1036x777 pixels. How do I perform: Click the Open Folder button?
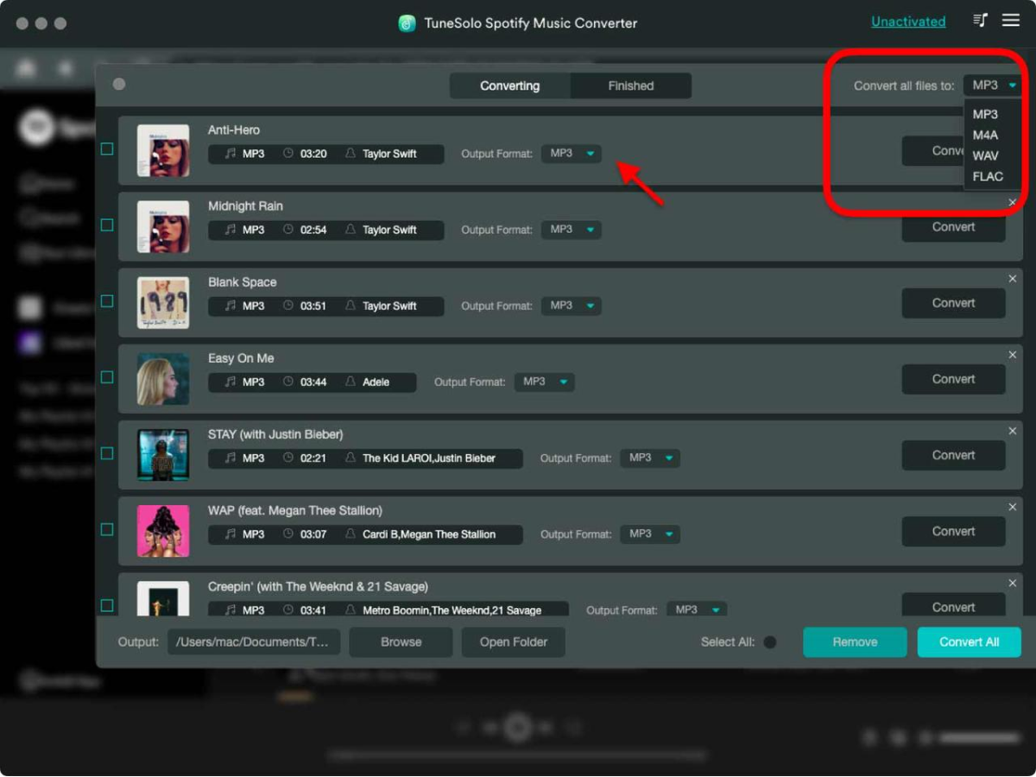coord(514,642)
